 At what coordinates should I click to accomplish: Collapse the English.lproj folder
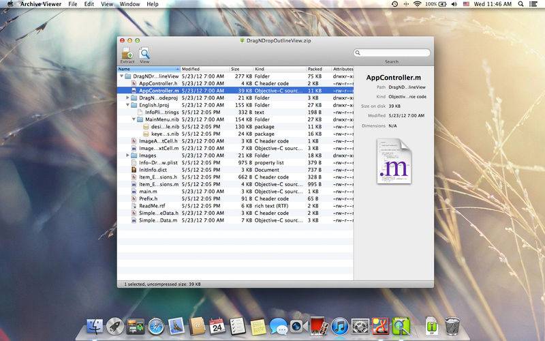127,105
